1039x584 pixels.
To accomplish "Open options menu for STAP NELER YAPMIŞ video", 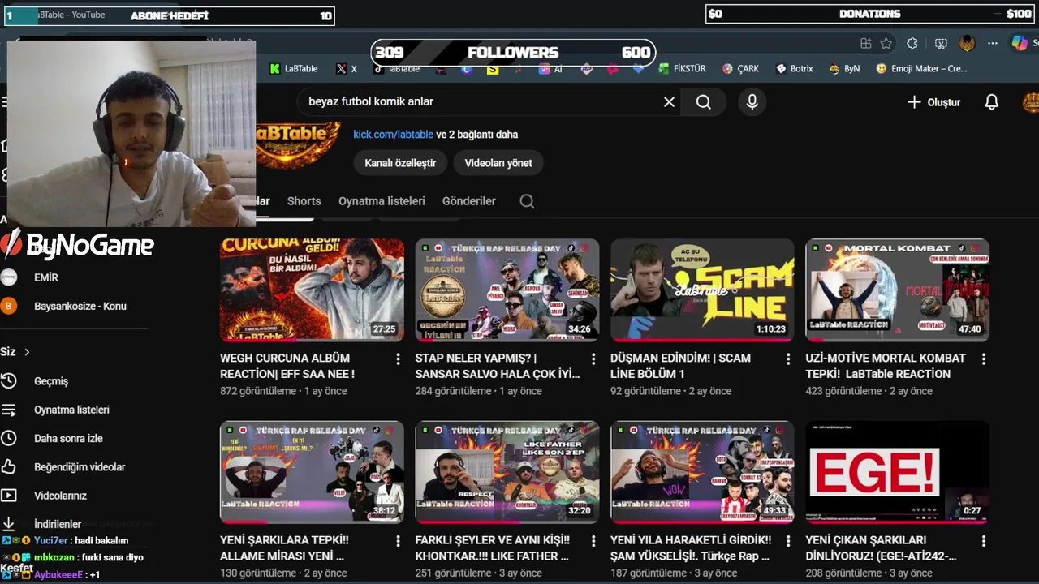I will 593,359.
